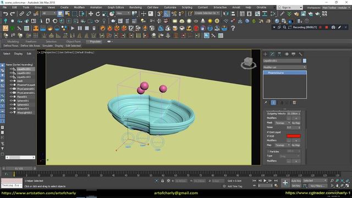Uncheck the Emit Liquid checkbox
The height and width of the screenshot is (198, 352).
tap(268, 132)
